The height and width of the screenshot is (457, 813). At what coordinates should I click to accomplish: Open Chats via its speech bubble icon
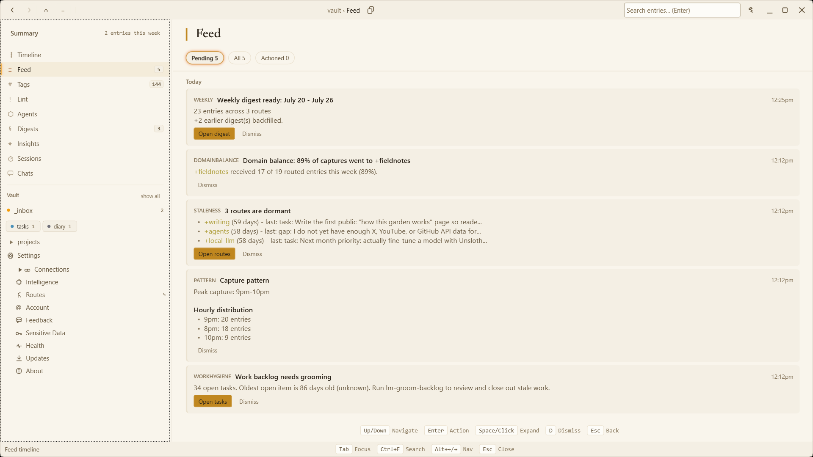pyautogui.click(x=11, y=173)
